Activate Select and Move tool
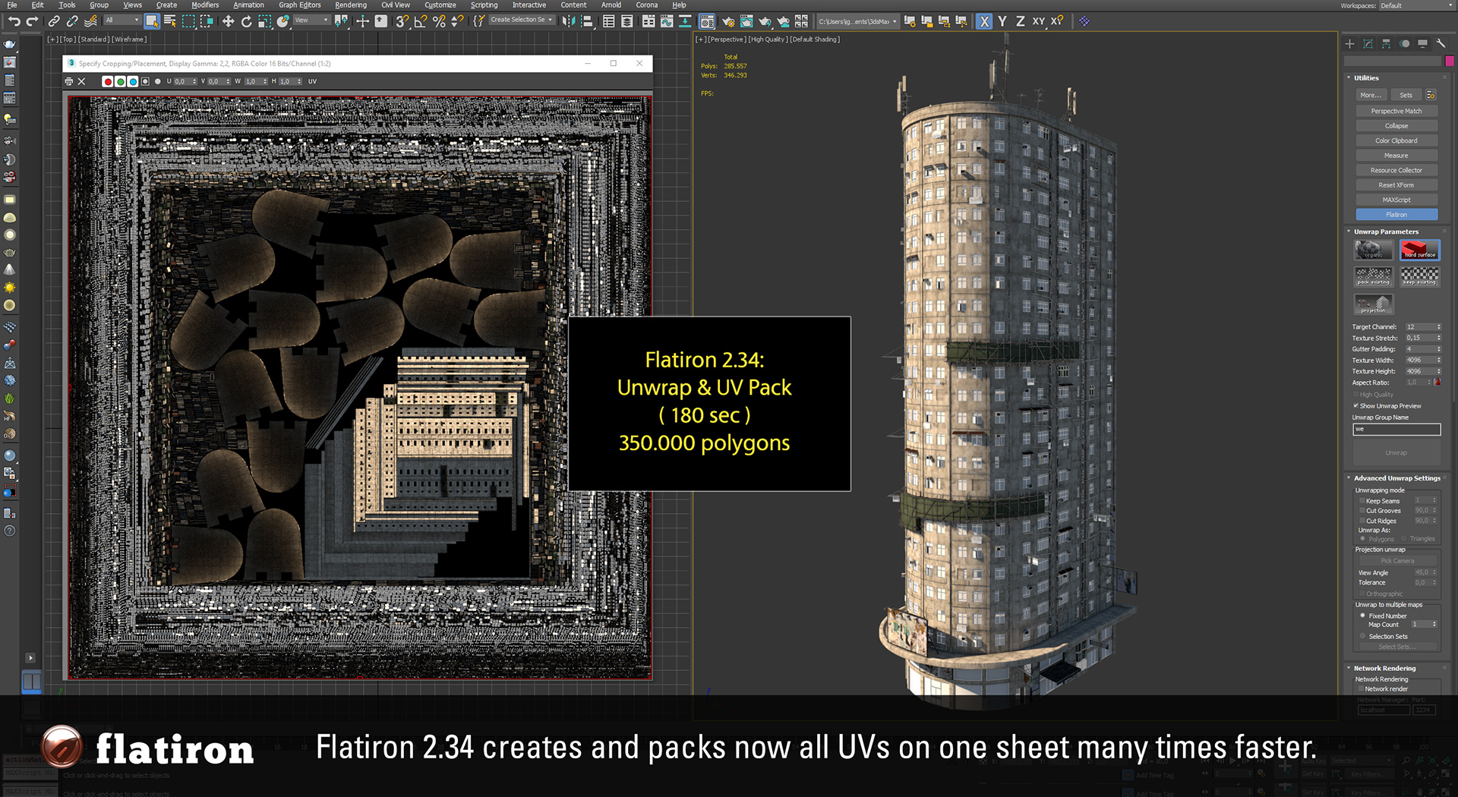The height and width of the screenshot is (797, 1458). tap(228, 21)
